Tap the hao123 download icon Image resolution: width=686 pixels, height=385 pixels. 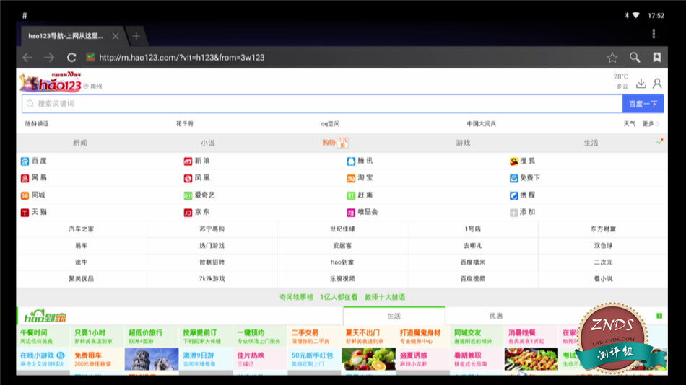click(641, 83)
